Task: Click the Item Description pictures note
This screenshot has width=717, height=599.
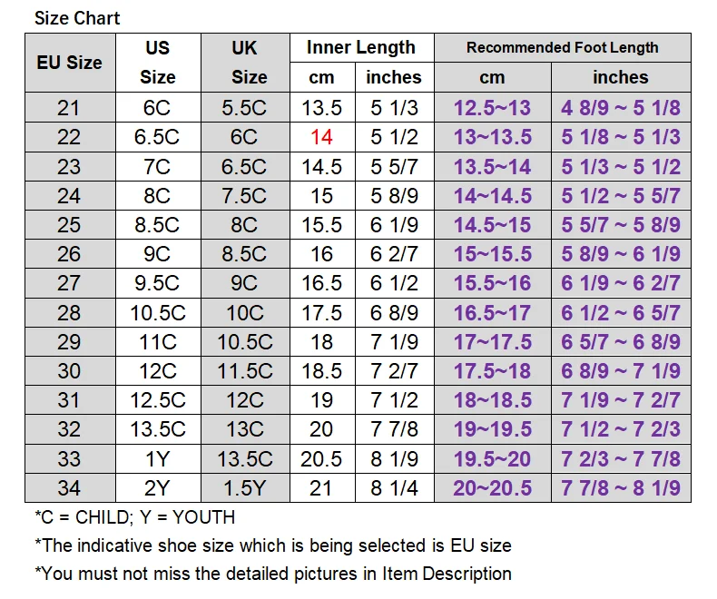Action: (272, 574)
